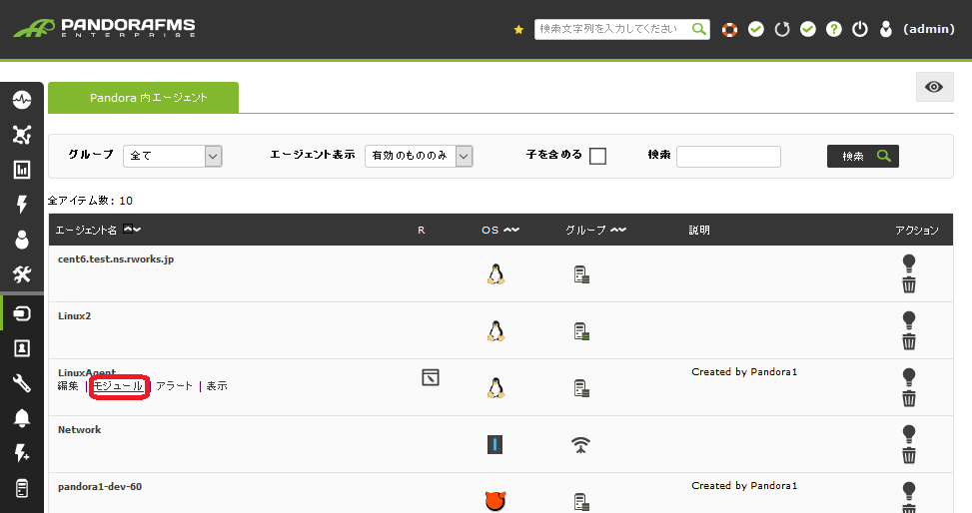Open the admin user profile icon
The width and height of the screenshot is (972, 513).
click(886, 29)
